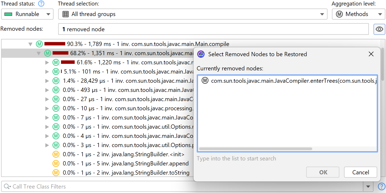Open the Thread status Runnable dropdown
The height and width of the screenshot is (193, 386).
(27, 14)
